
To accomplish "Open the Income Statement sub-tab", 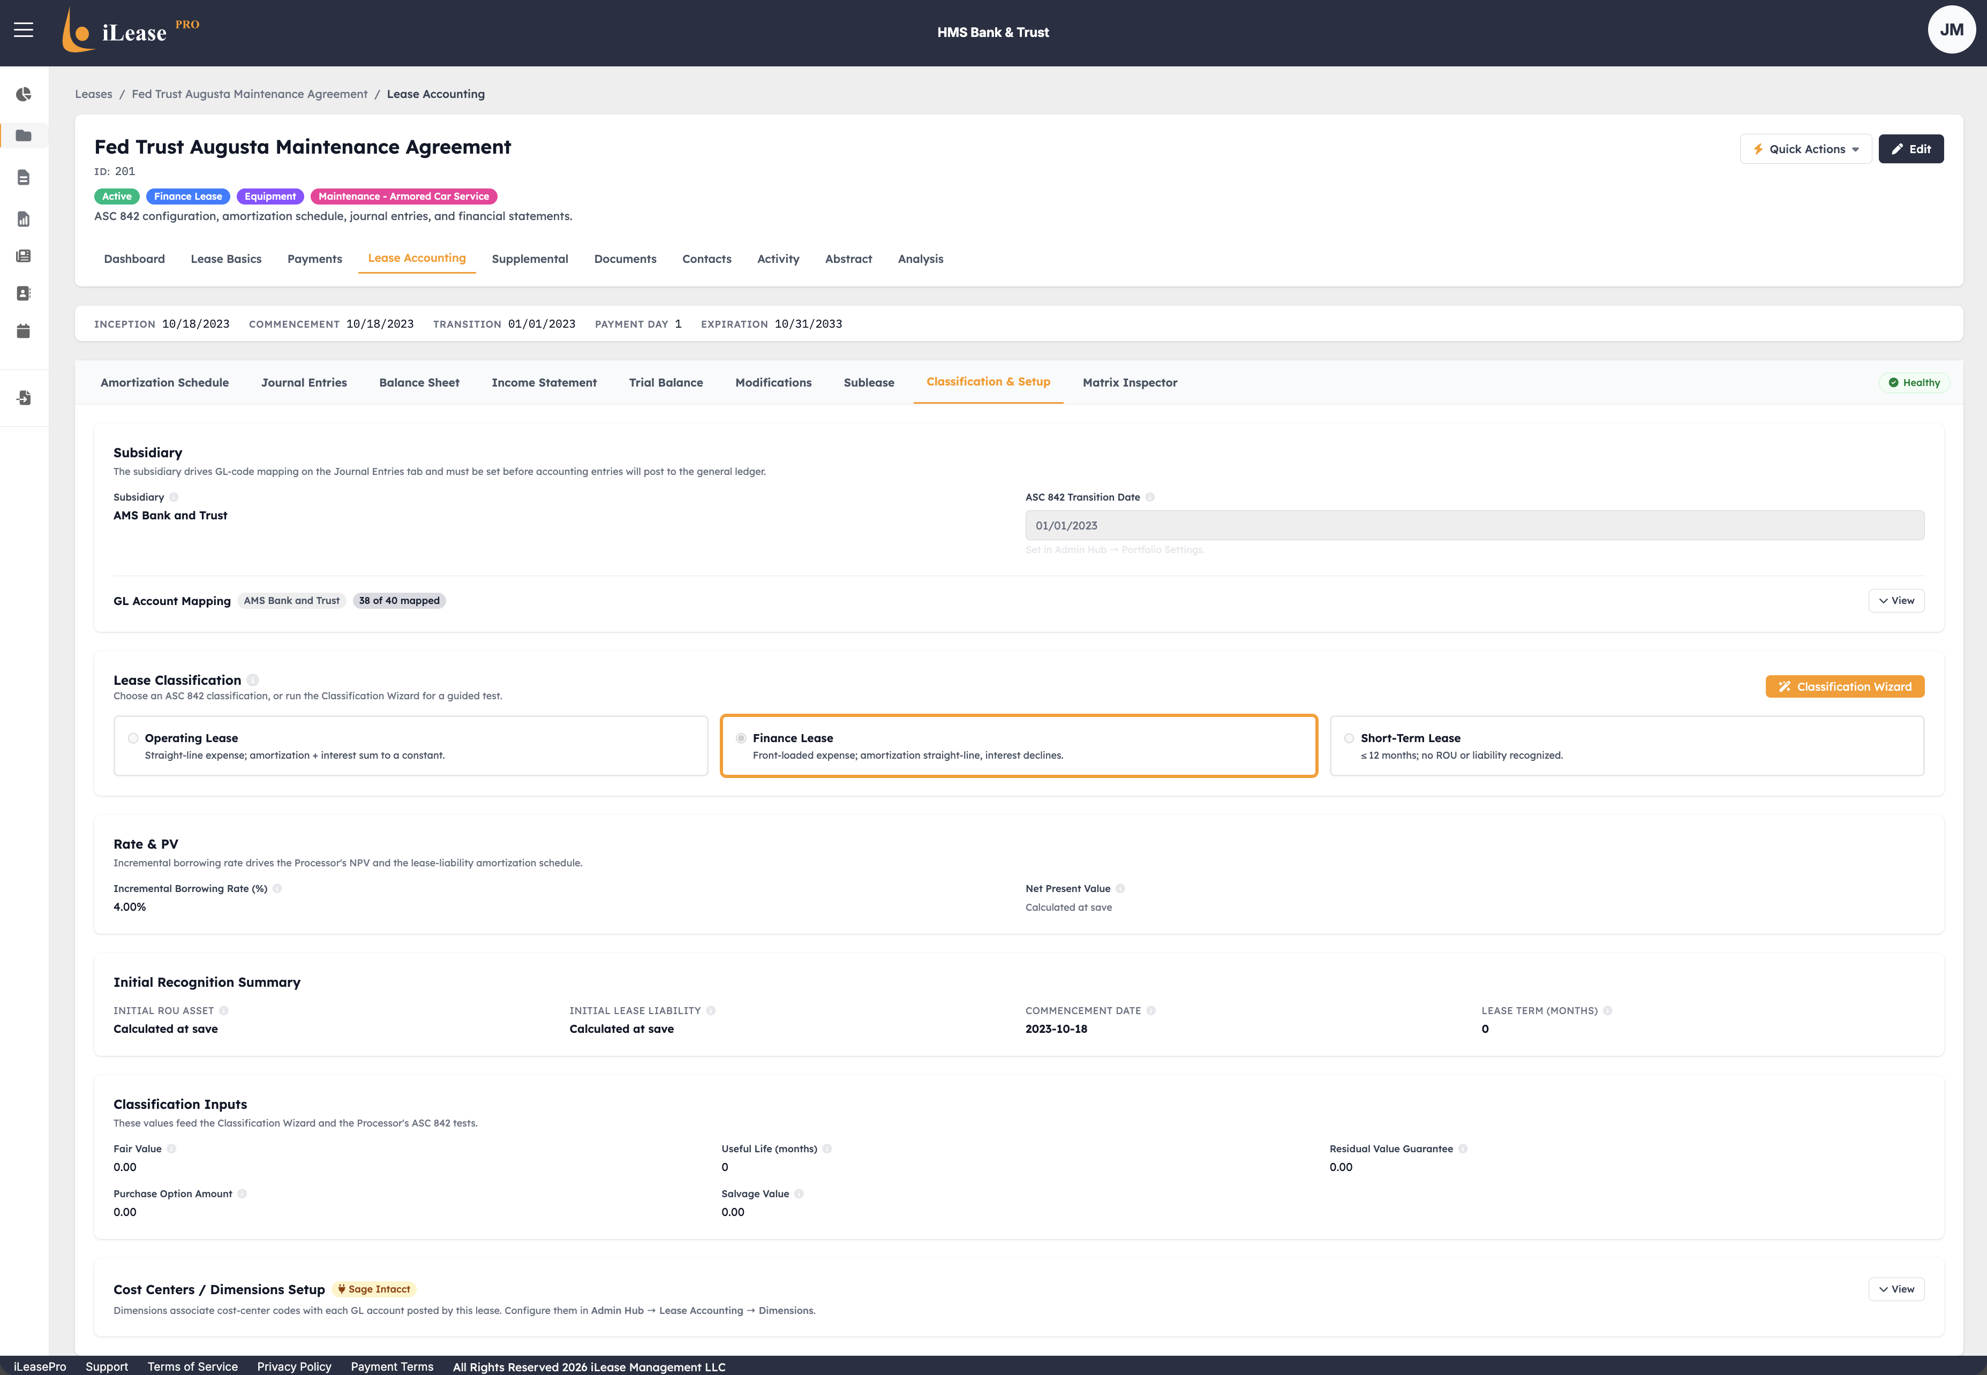I will coord(544,382).
